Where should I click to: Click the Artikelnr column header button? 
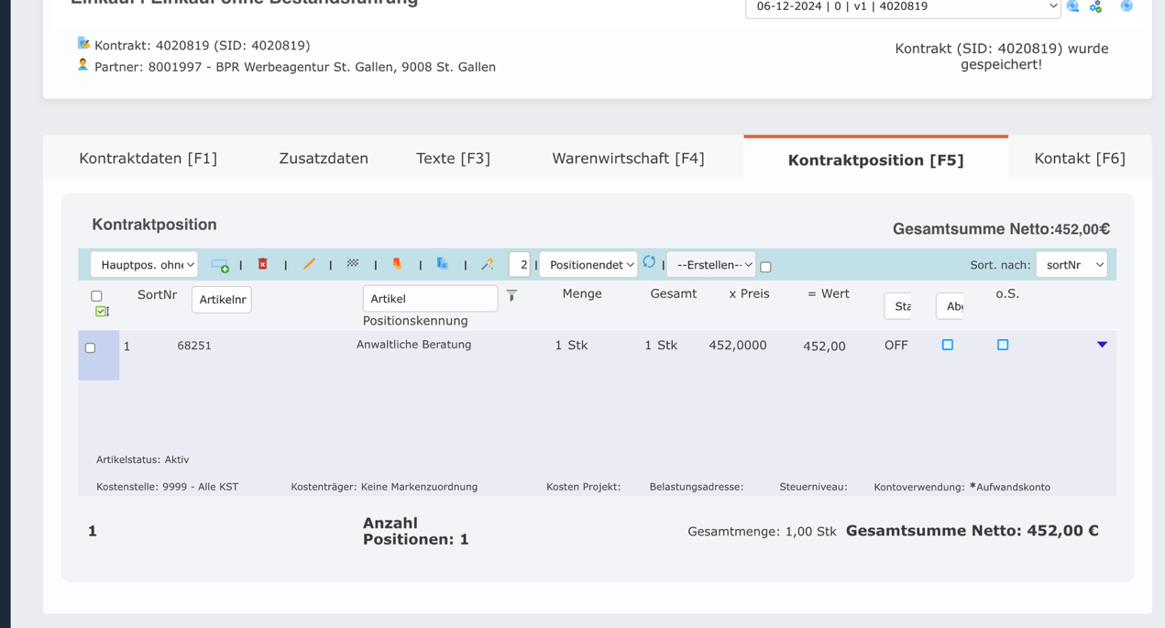tap(221, 299)
